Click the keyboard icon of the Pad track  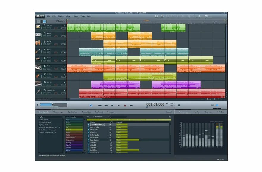[x=38, y=67]
